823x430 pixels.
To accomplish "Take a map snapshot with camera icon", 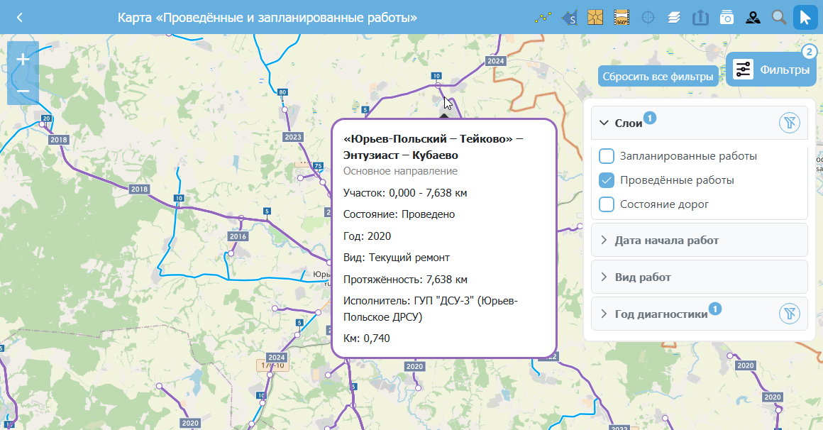I will (x=727, y=17).
